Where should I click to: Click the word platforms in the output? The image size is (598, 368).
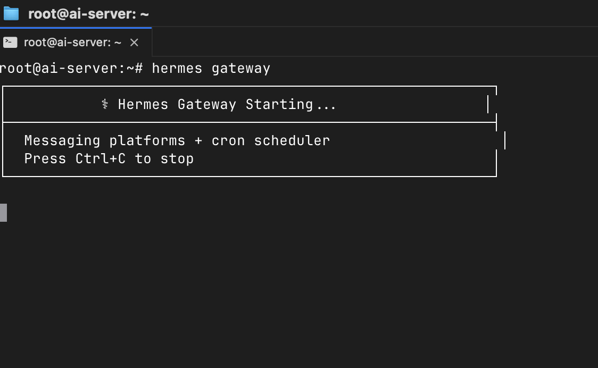(x=147, y=141)
